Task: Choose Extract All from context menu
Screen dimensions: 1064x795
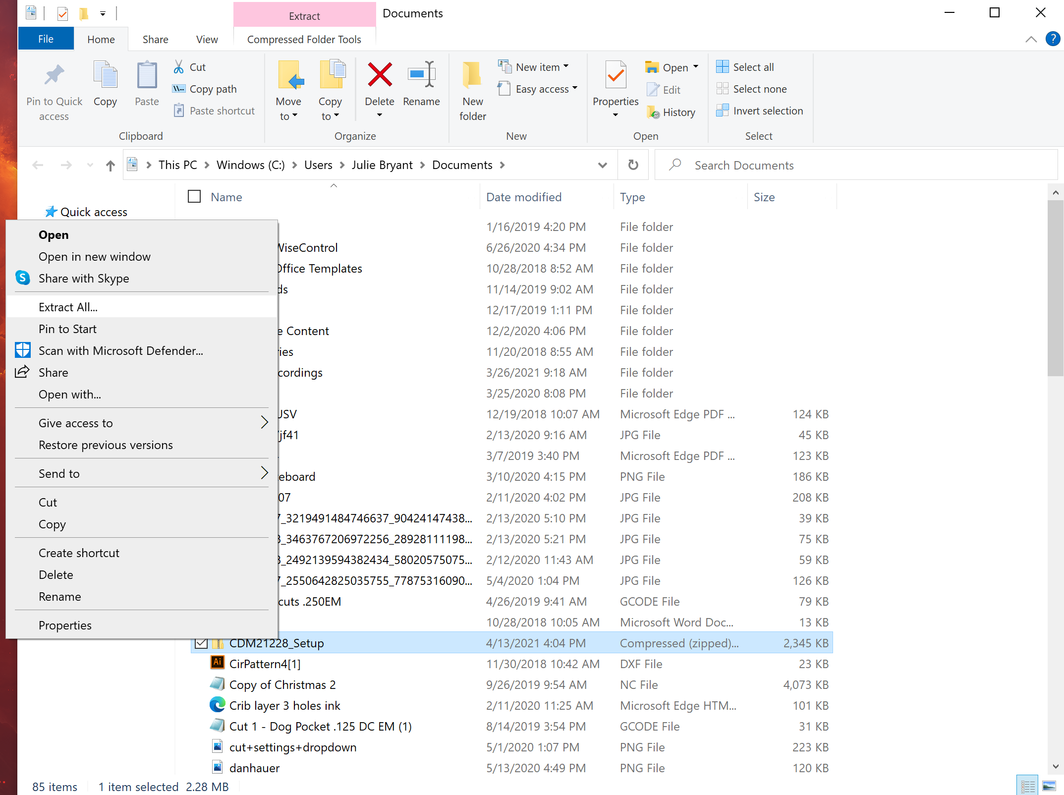Action: [68, 306]
